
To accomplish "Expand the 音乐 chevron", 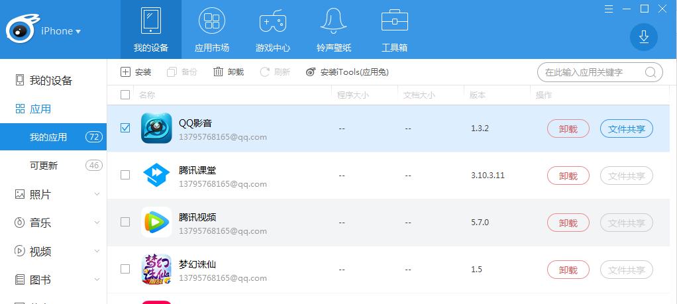I will pos(97,223).
